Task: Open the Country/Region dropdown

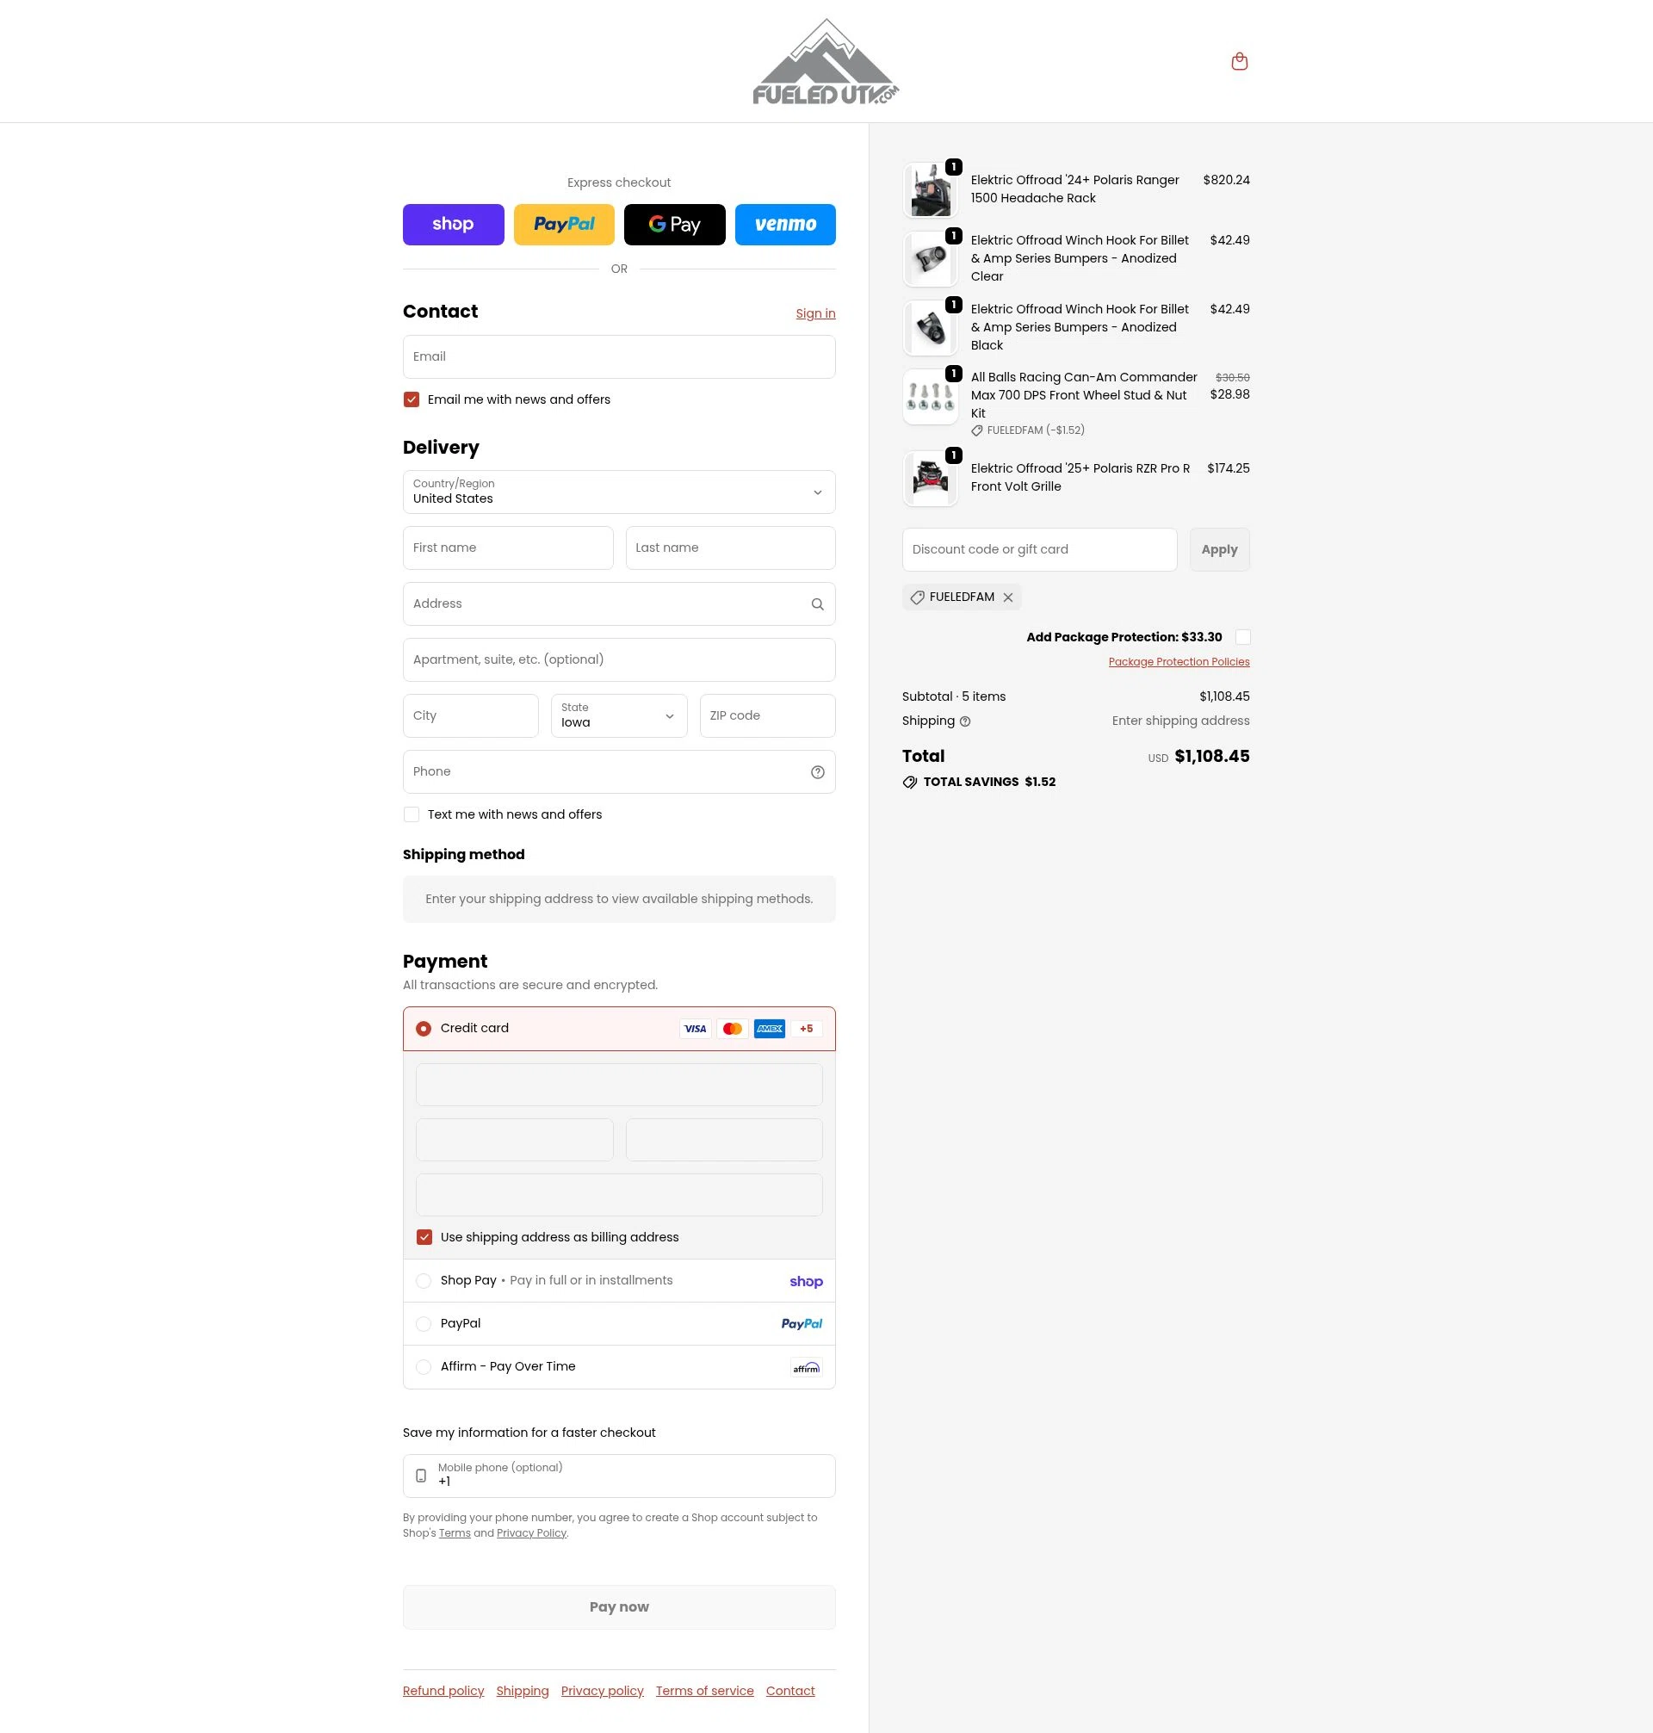Action: click(x=618, y=492)
